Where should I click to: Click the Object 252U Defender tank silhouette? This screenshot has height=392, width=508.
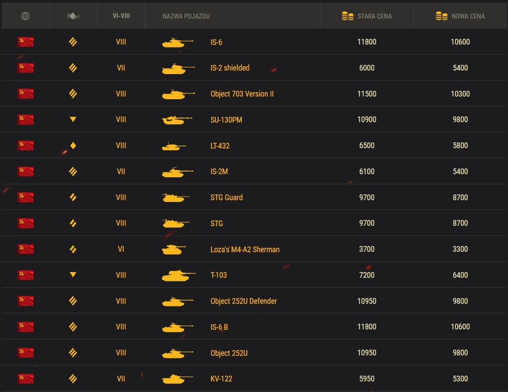(177, 301)
